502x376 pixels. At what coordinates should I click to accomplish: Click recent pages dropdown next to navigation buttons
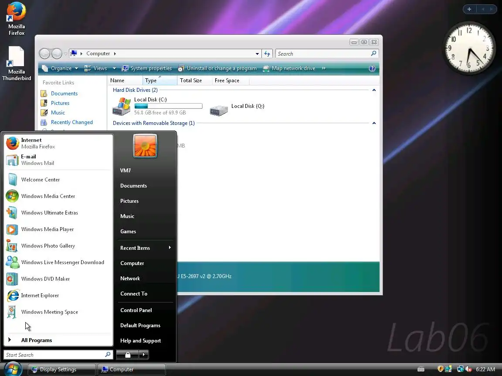pos(65,54)
